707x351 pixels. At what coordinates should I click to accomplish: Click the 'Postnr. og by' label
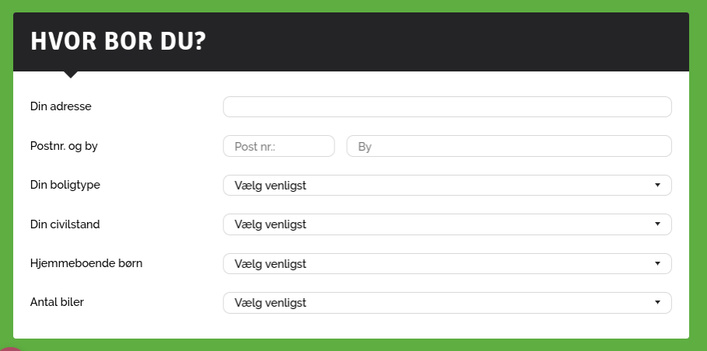click(x=64, y=146)
